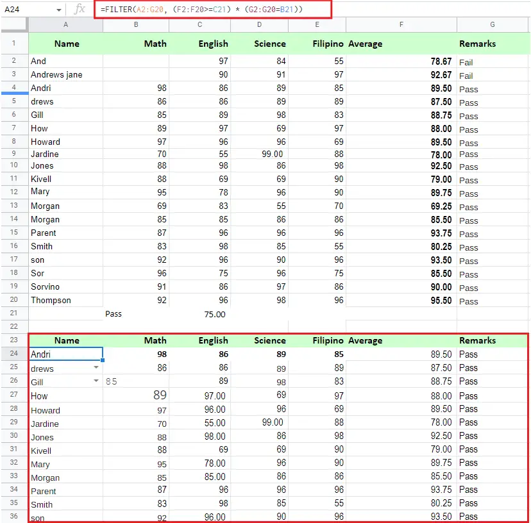Select row 24 header

(x=14, y=354)
